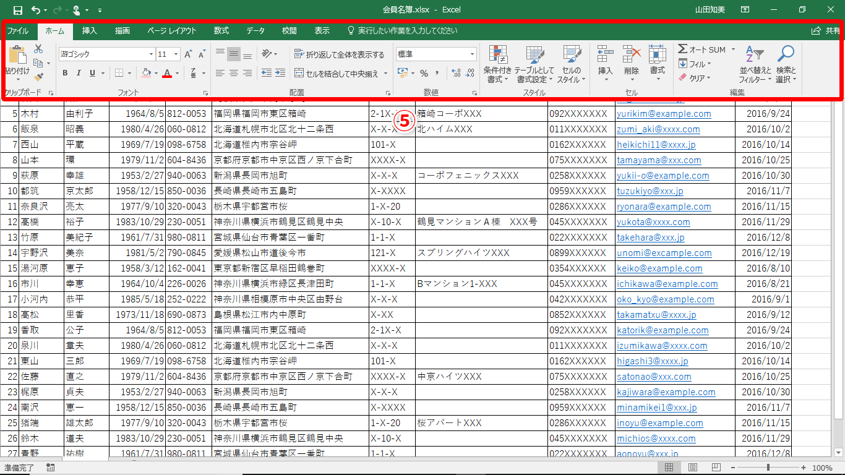The width and height of the screenshot is (845, 475).
Task: Increase font size with larger A
Action: [189, 54]
